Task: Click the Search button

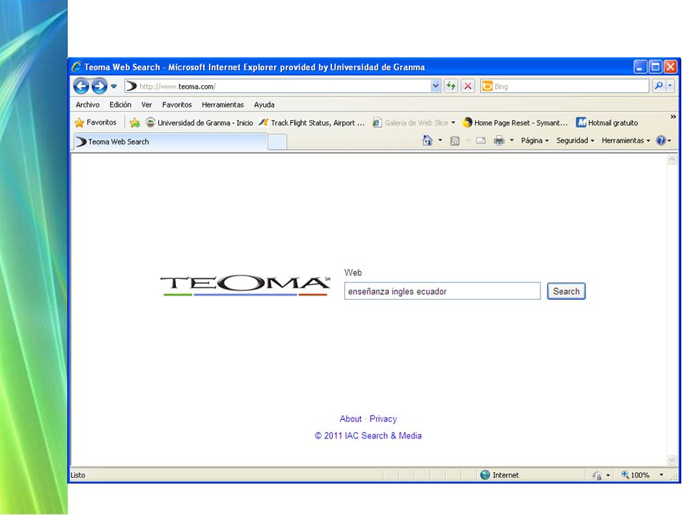Action: (566, 291)
